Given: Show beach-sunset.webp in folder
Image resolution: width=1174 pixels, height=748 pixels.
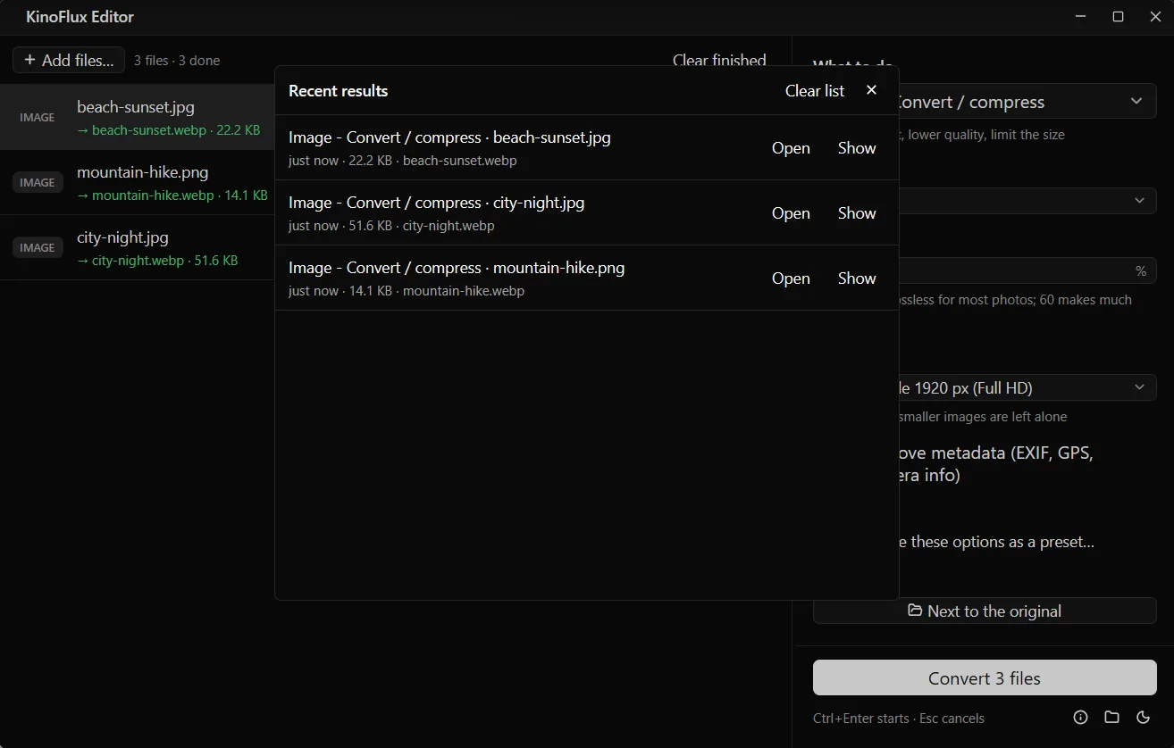Looking at the screenshot, I should [857, 148].
